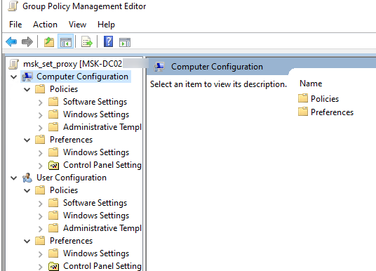This screenshot has height=271, width=376.
Task: Click User Configuration icon in tree
Action: pyautogui.click(x=27, y=178)
